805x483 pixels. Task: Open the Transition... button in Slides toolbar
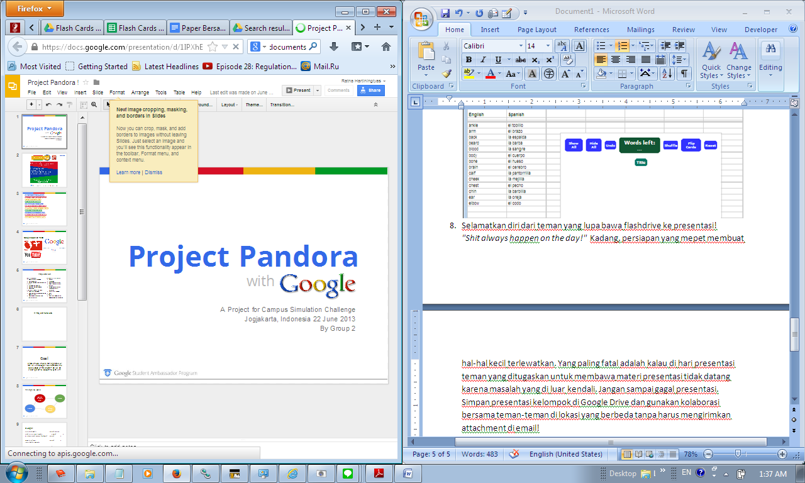(x=282, y=105)
